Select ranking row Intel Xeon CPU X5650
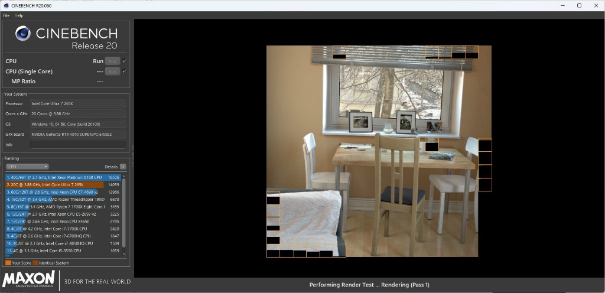Screen dimensions: 605x293 (63, 222)
